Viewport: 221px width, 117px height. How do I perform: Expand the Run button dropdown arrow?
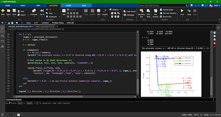182,17
